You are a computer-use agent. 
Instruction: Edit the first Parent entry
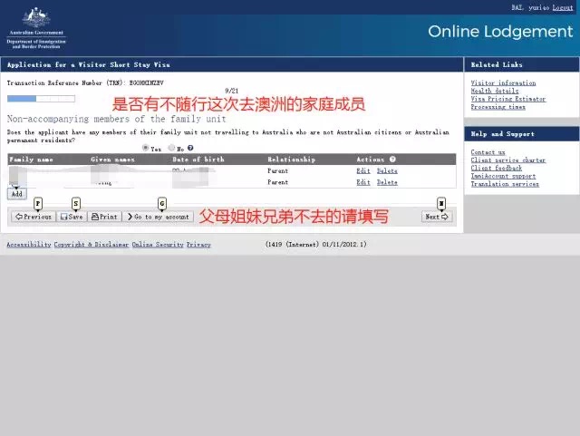(362, 170)
